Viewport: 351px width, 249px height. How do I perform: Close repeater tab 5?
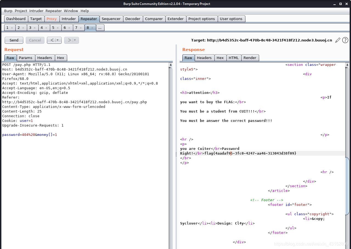tap(58, 28)
